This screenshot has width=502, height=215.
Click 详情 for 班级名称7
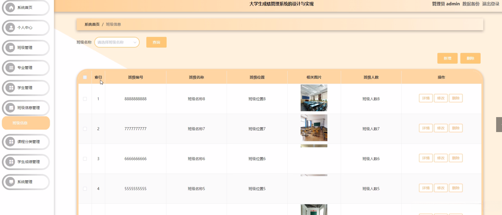[x=426, y=128]
